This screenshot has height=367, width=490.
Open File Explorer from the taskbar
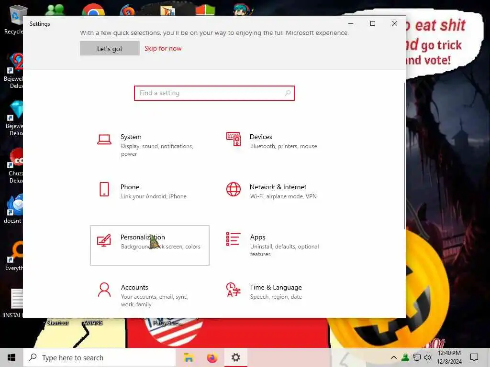189,357
